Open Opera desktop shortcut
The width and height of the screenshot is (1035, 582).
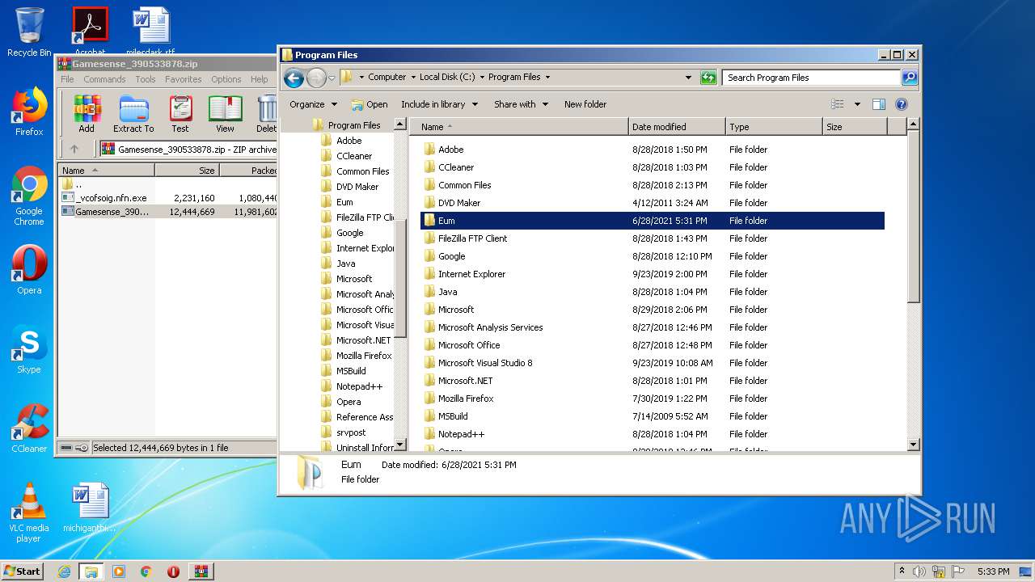[x=29, y=270]
